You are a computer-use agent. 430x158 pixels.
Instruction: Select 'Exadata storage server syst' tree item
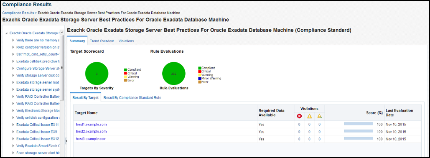[38, 89]
